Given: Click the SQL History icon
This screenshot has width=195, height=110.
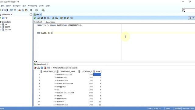Looking at the screenshot, I should tap(71, 18).
